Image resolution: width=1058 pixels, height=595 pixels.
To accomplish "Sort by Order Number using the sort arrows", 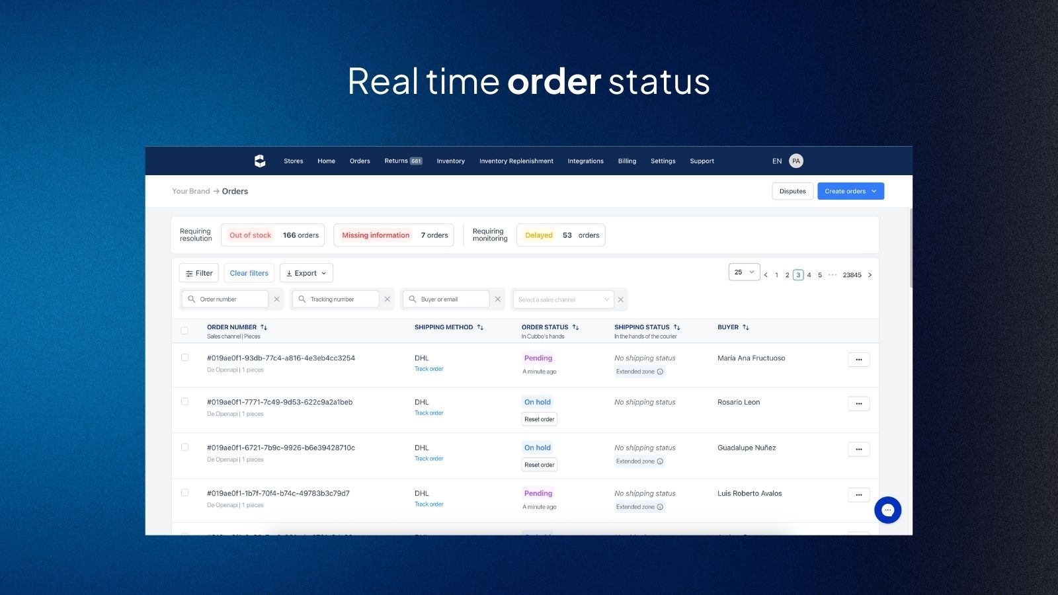I will pos(264,327).
